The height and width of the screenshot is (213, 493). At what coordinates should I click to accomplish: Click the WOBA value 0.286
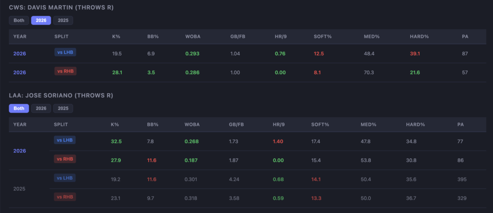(x=192, y=72)
